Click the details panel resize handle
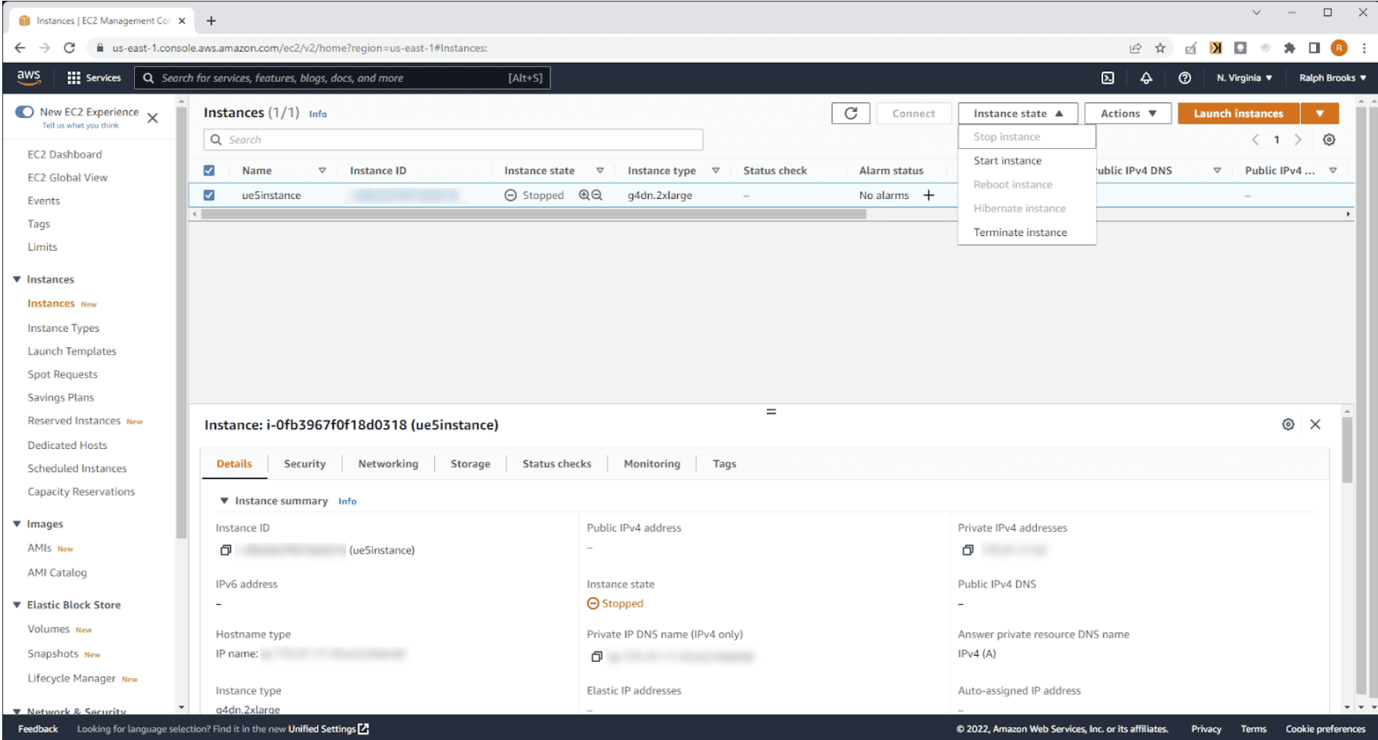Screen dimensions: 1378x740 click(771, 411)
